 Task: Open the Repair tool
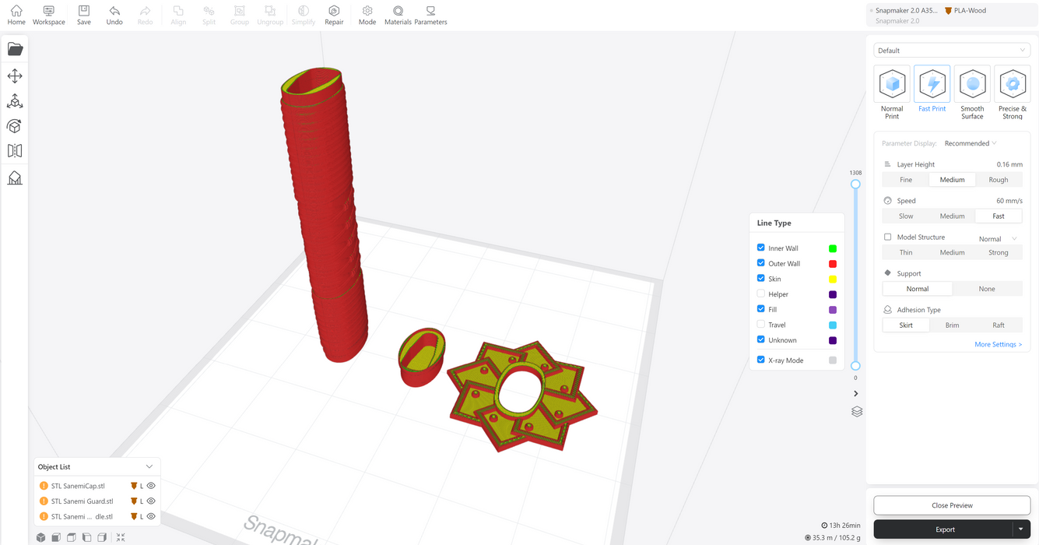pos(334,15)
